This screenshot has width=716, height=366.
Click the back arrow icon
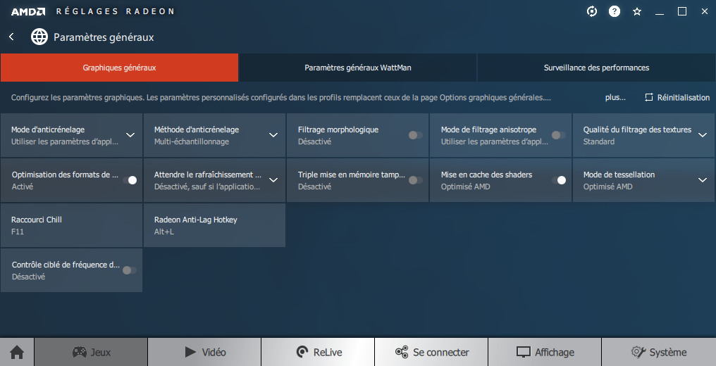pos(11,37)
